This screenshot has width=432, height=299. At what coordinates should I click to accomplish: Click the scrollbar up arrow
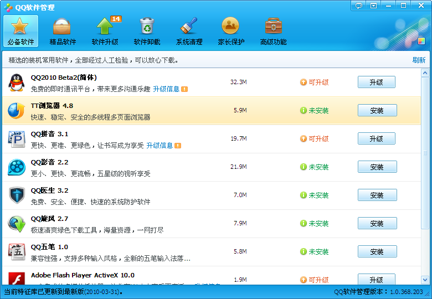425,73
